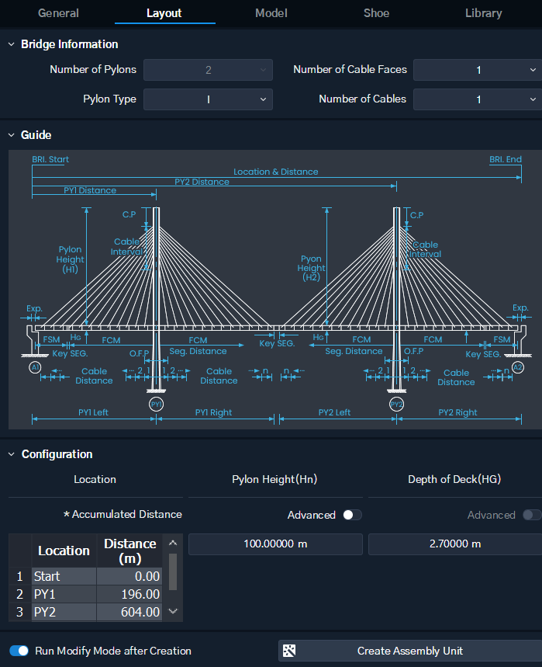Collapse the Configuration section
542x667 pixels.
pyautogui.click(x=12, y=454)
